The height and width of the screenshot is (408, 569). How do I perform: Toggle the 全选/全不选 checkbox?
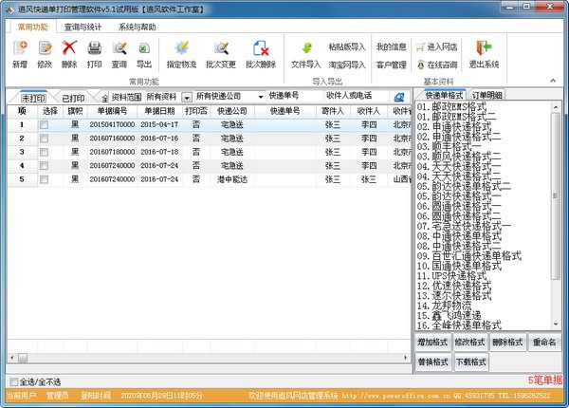click(x=13, y=381)
